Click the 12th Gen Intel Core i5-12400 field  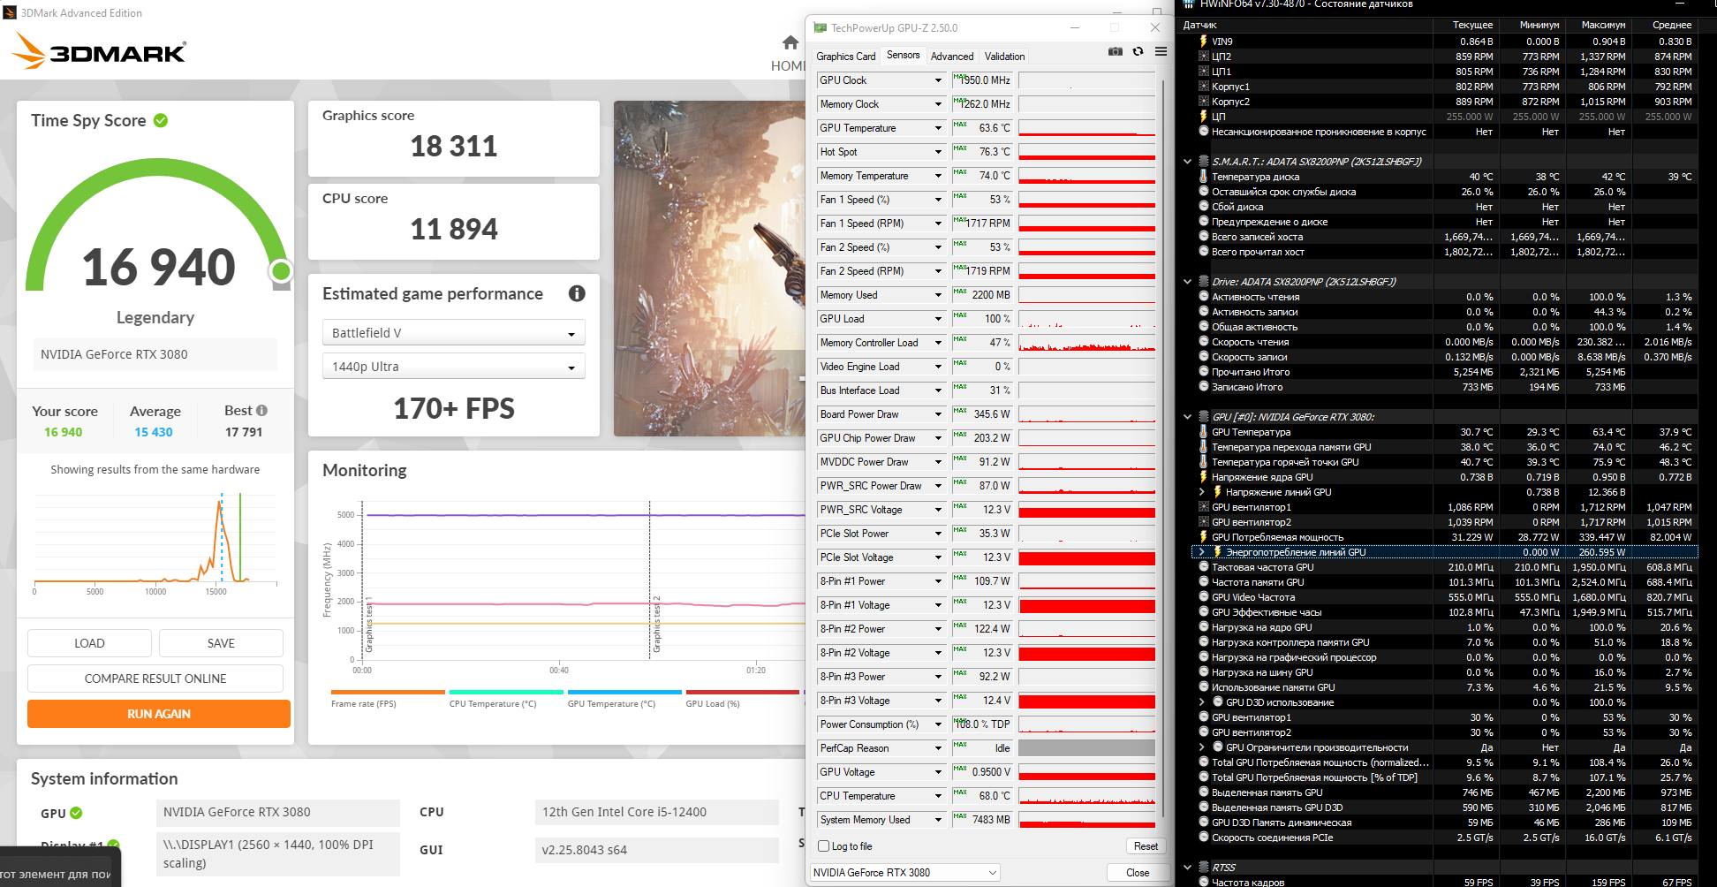pyautogui.click(x=657, y=812)
